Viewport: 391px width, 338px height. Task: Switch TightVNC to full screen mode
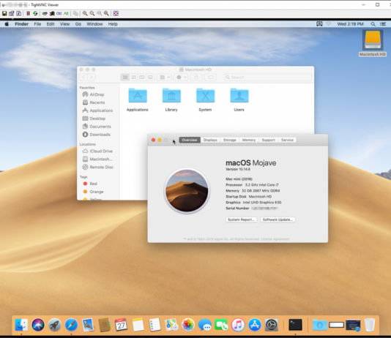(x=116, y=13)
